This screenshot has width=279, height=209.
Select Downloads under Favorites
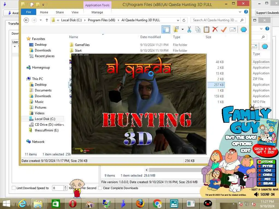43,50
